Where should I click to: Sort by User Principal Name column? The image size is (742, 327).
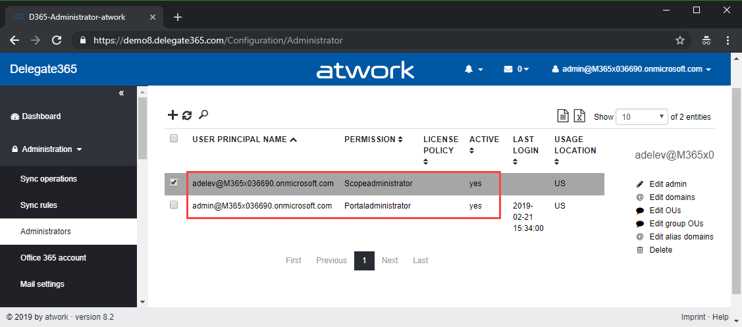(x=245, y=139)
